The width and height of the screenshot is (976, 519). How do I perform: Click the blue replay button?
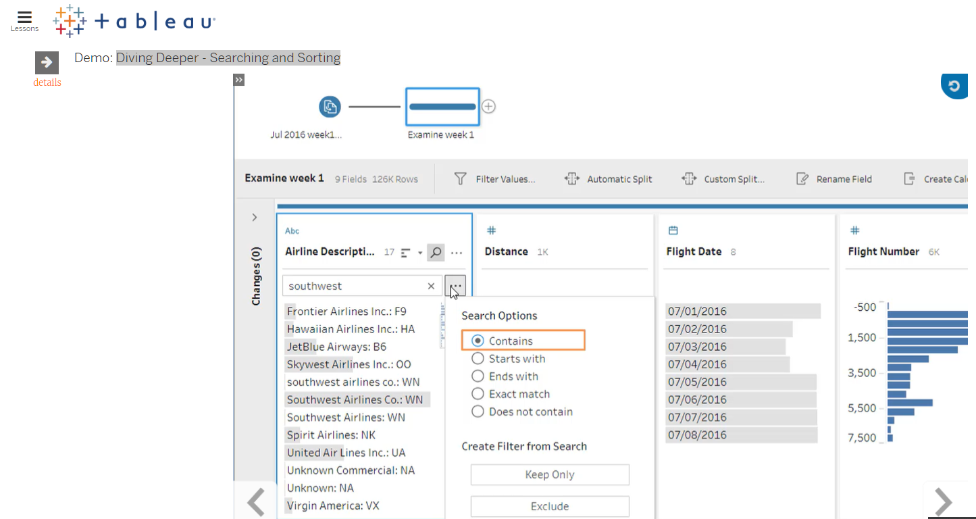coord(955,86)
